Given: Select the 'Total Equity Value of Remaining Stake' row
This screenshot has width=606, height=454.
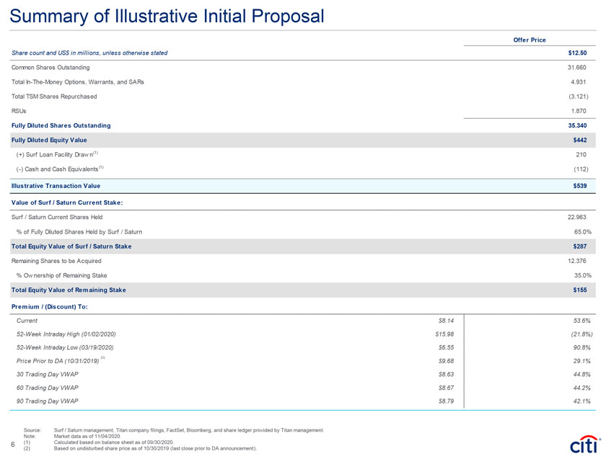Looking at the screenshot, I should [69, 290].
